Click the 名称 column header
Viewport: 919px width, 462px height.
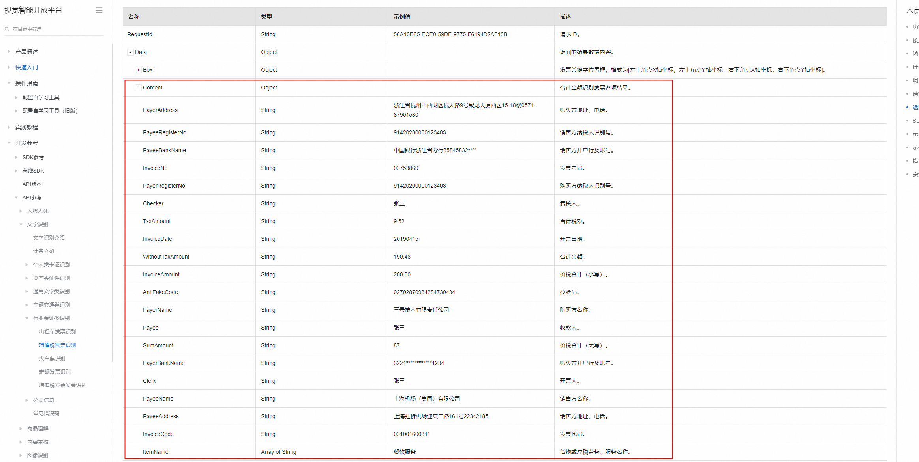134,17
